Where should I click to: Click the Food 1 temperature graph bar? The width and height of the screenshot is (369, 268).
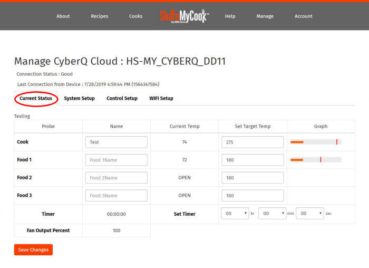point(316,160)
